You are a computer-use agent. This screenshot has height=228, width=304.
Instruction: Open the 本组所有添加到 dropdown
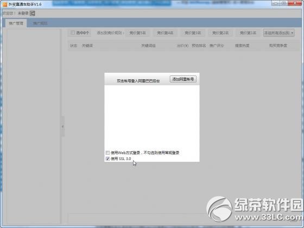pyautogui.click(x=279, y=33)
